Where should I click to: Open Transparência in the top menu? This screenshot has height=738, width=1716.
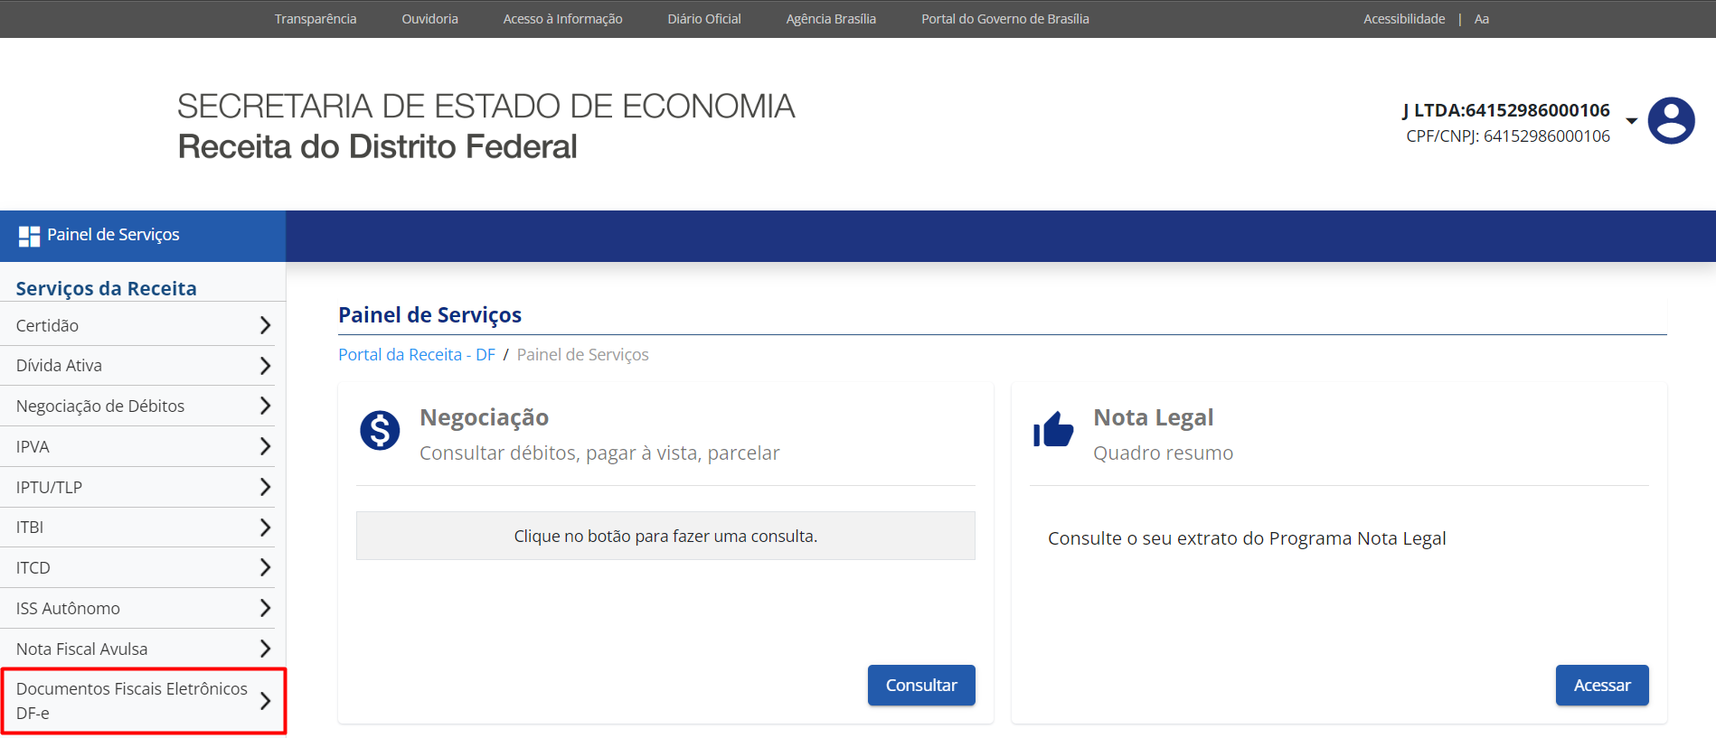coord(316,19)
